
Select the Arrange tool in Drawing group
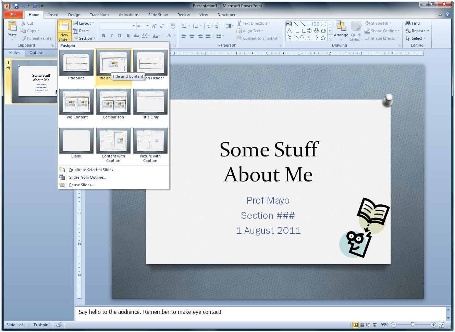[x=341, y=30]
